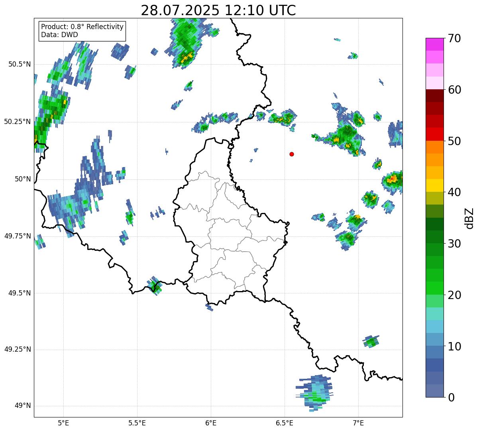Click the dark maroon colorbar segment below 60
The image size is (479, 431).
point(435,96)
